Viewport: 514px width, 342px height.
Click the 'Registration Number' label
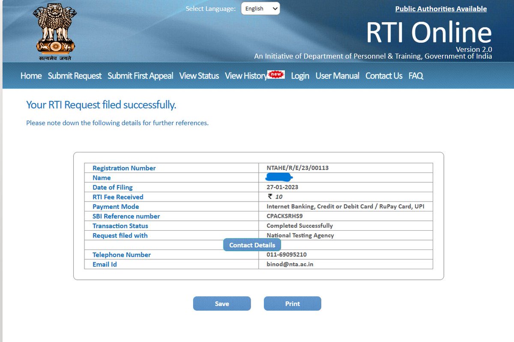coord(124,168)
